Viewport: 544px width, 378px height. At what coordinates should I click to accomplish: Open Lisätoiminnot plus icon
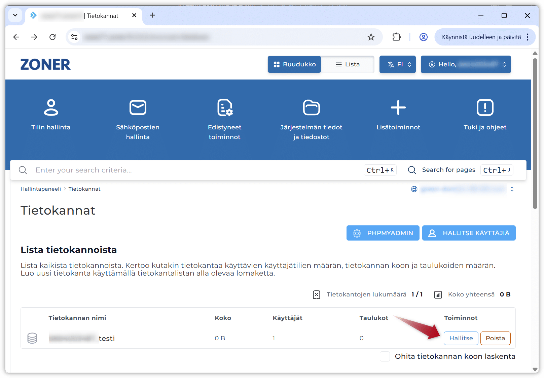point(398,107)
